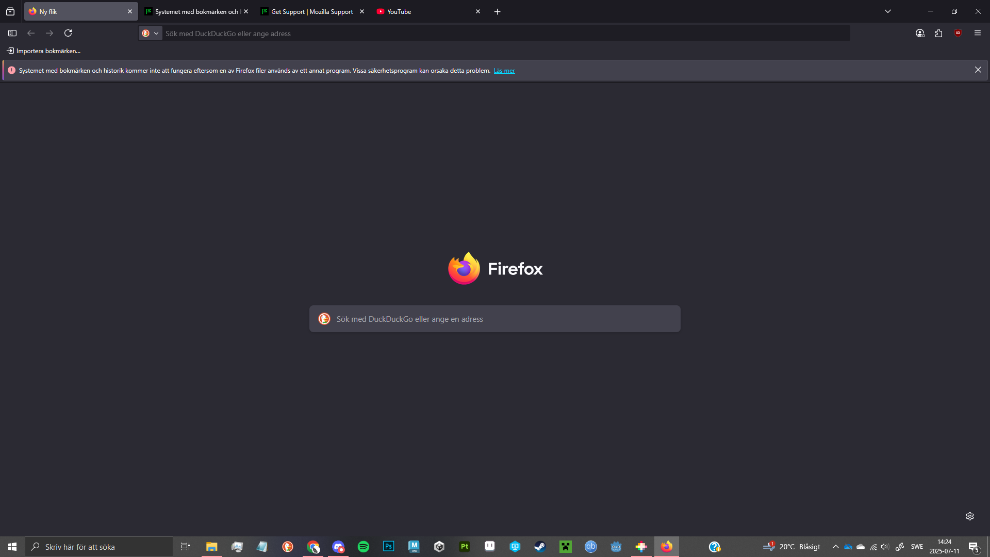The image size is (990, 557).
Task: Open the Läs mer link
Action: coord(504,71)
